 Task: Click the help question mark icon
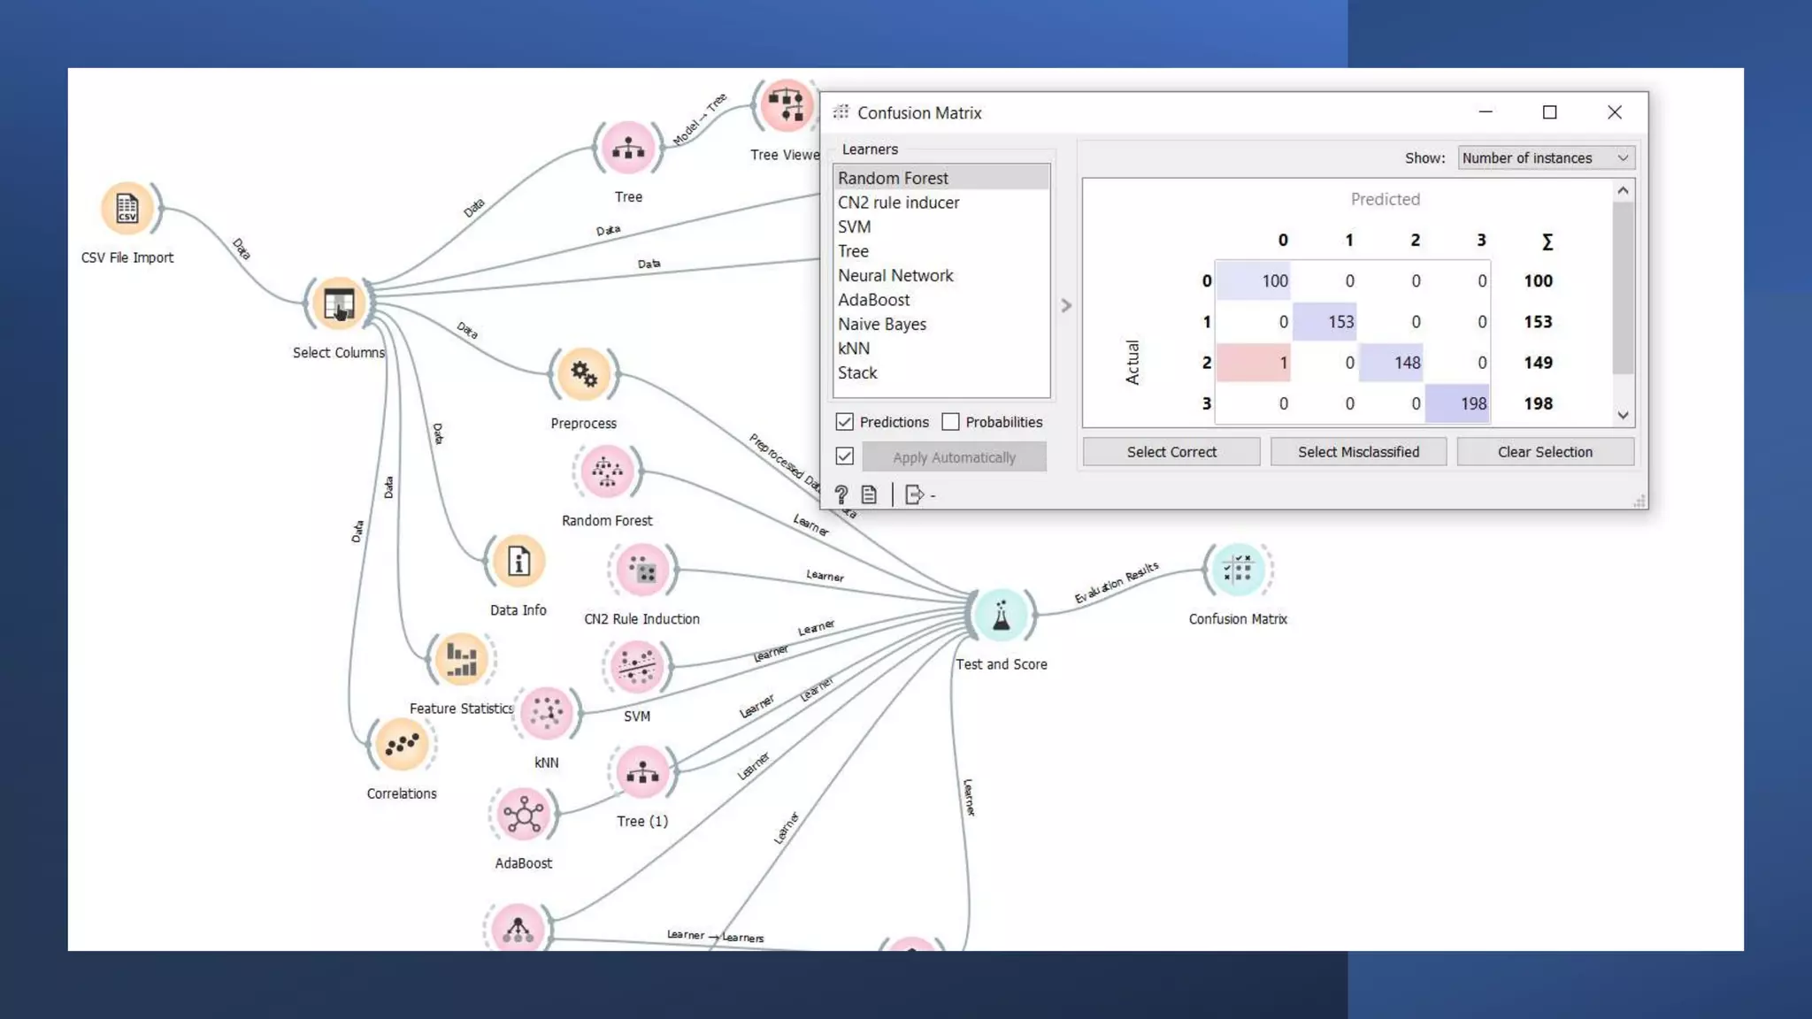point(841,494)
